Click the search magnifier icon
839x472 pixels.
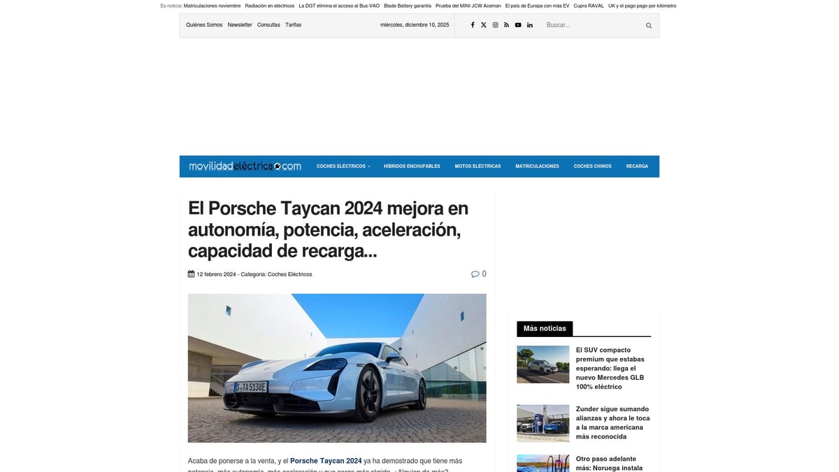(647, 25)
